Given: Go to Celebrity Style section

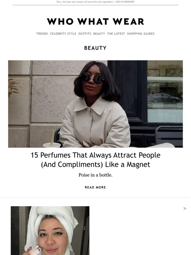Looking at the screenshot, I should [x=63, y=34].
